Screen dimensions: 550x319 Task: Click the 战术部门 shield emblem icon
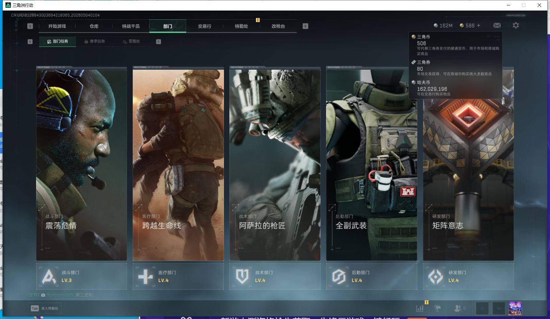[x=242, y=277]
